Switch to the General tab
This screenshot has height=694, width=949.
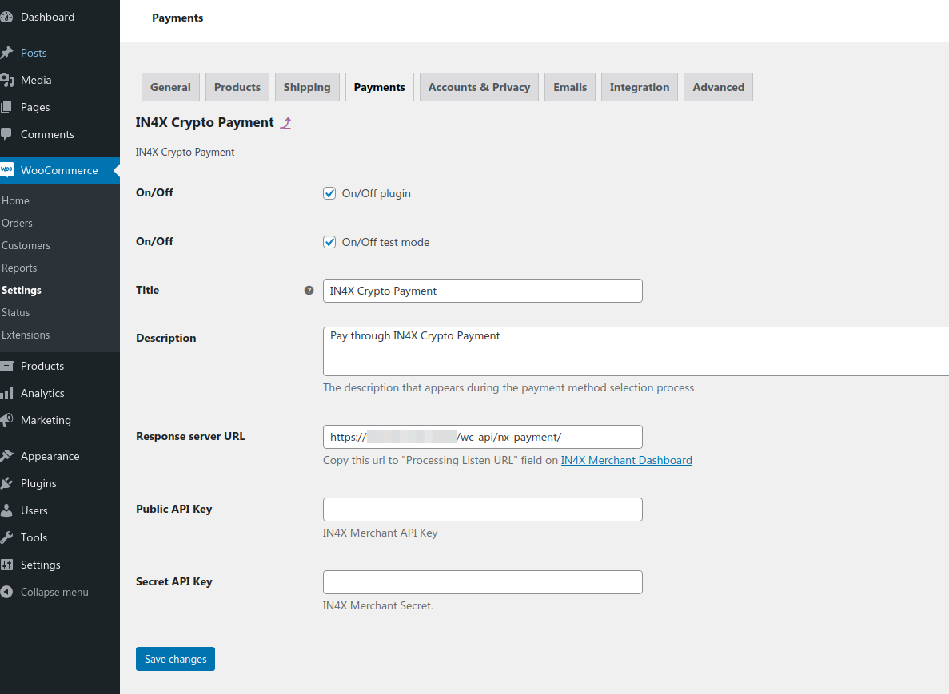pyautogui.click(x=170, y=87)
